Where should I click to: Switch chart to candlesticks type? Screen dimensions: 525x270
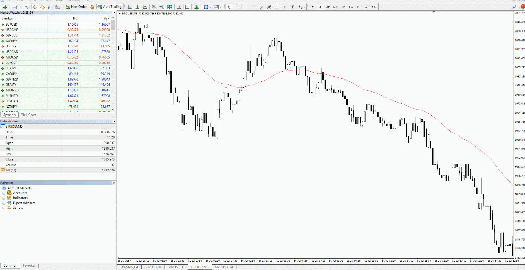point(137,7)
